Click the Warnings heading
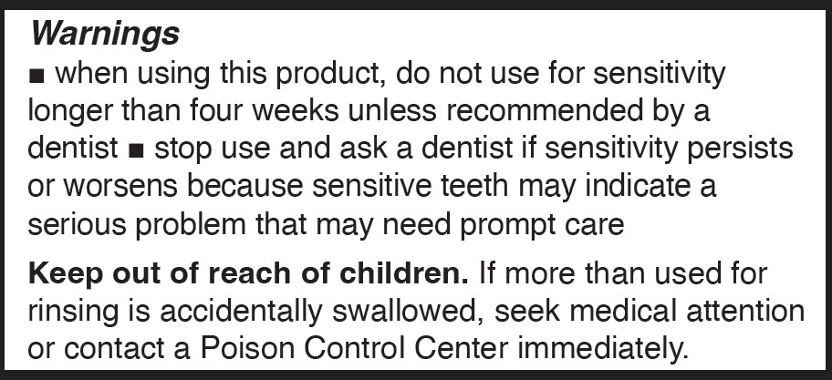832x380 pixels. pos(104,35)
